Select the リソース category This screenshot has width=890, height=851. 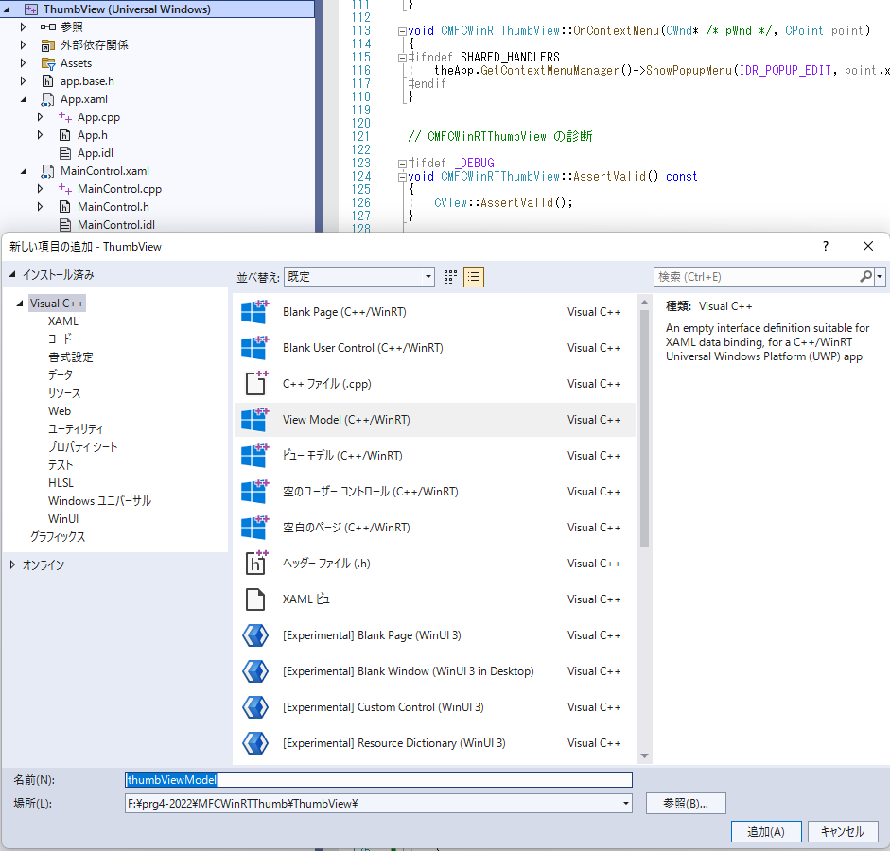pyautogui.click(x=64, y=392)
